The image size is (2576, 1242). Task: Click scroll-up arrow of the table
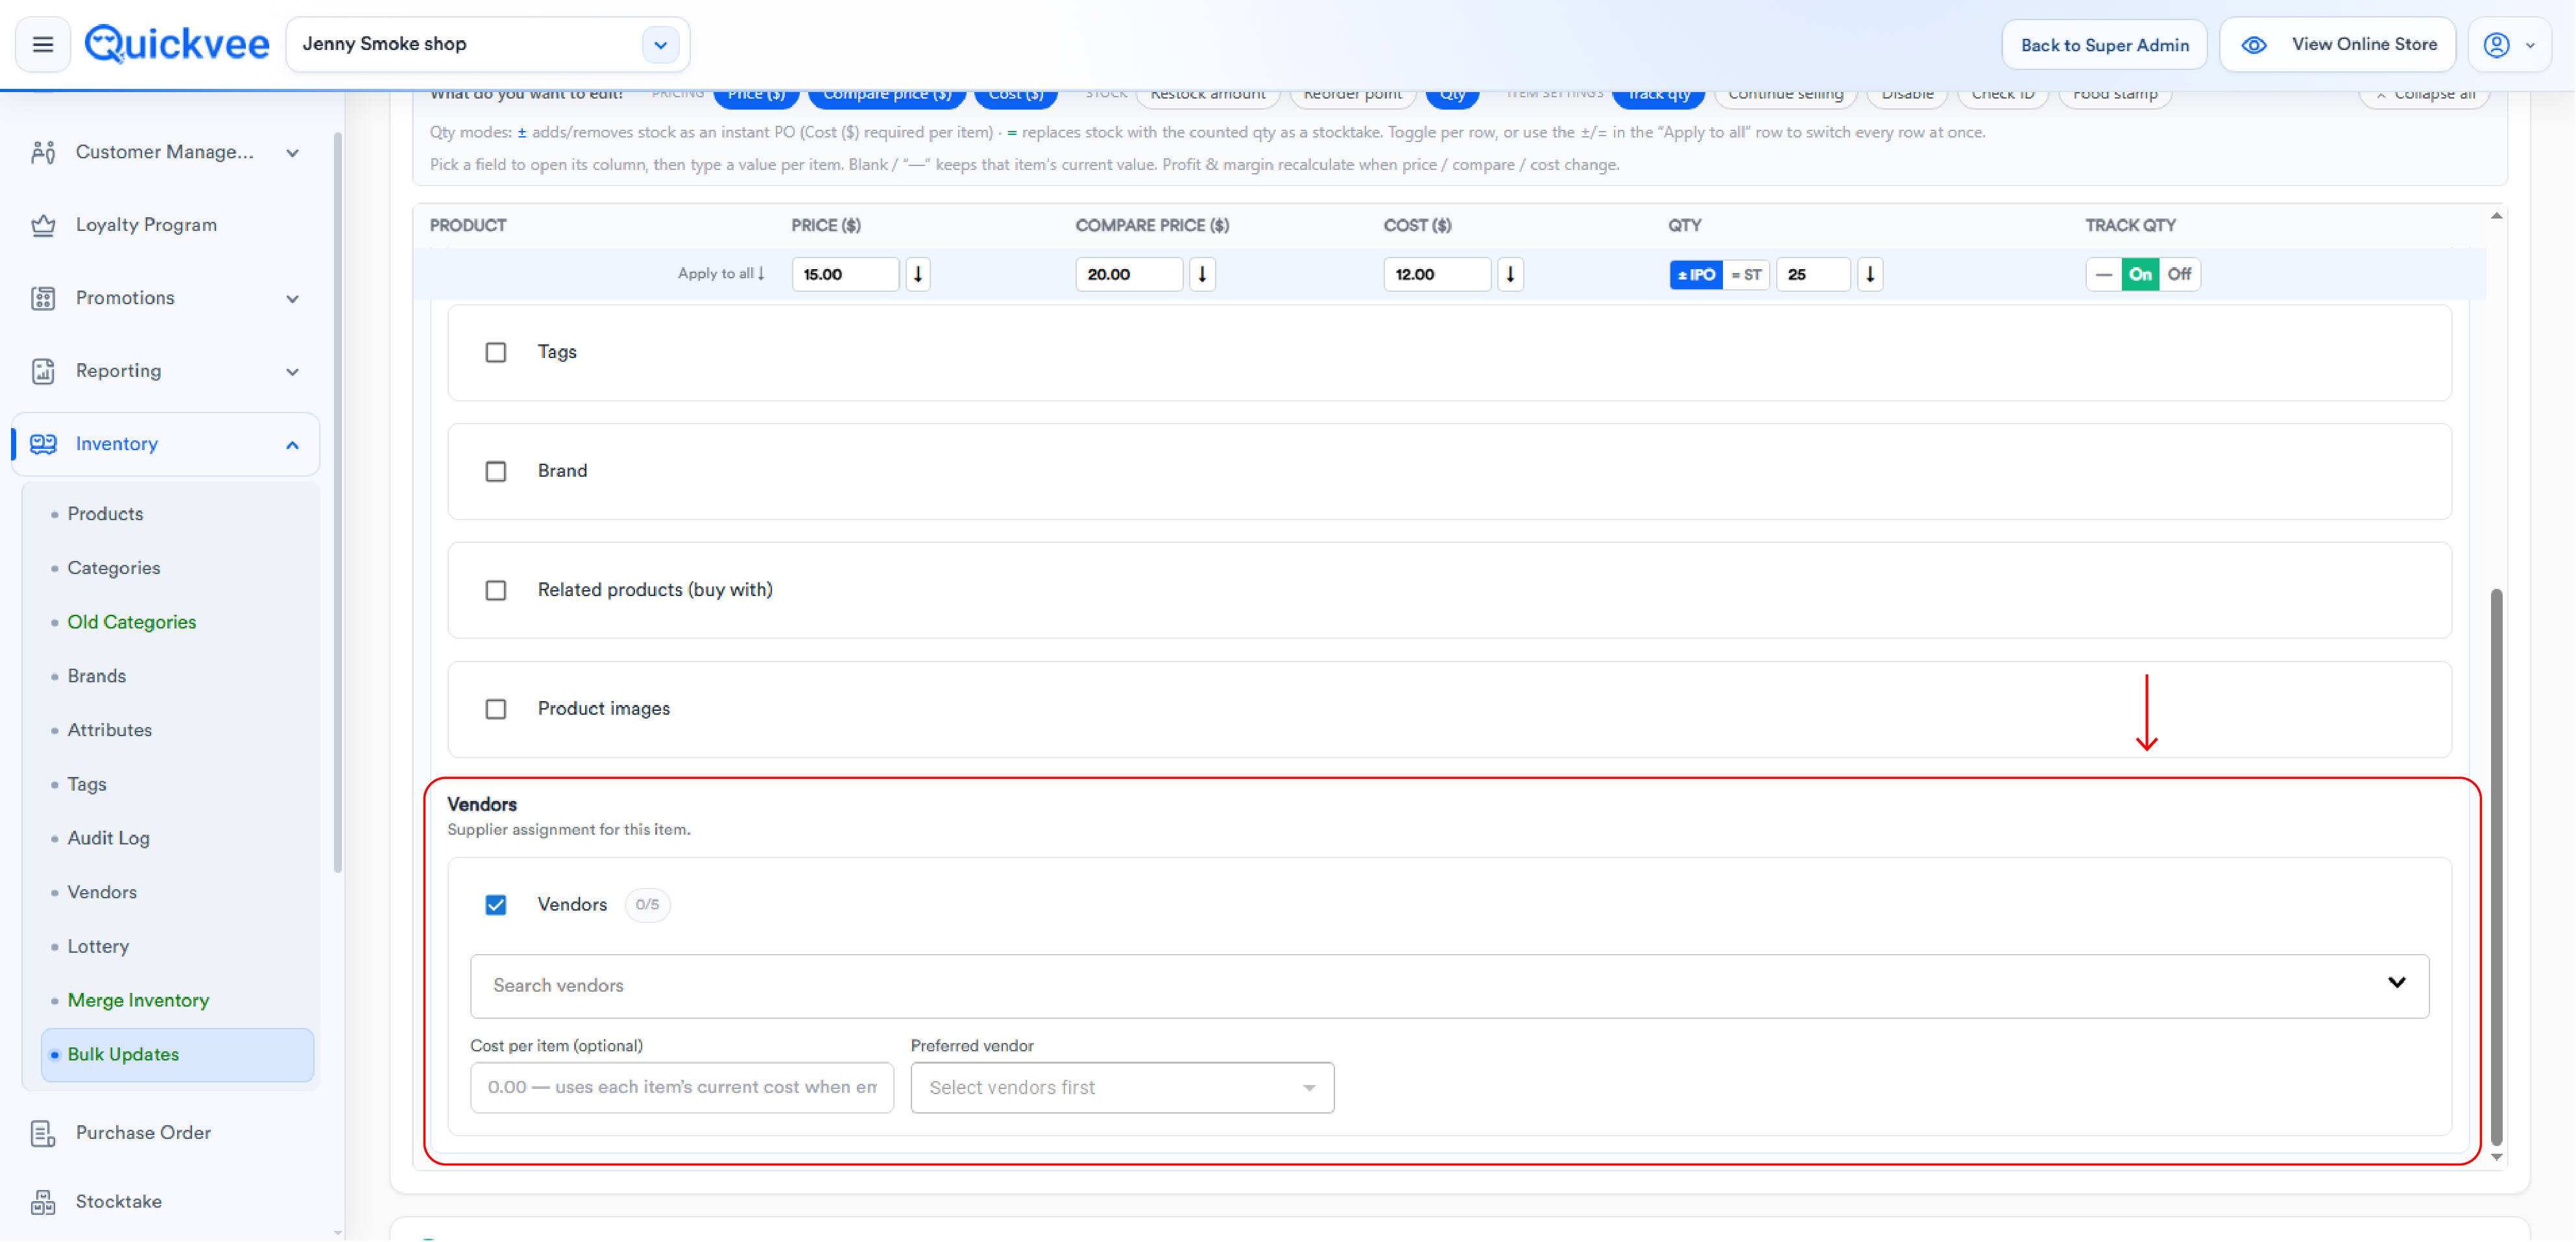coord(2496,216)
